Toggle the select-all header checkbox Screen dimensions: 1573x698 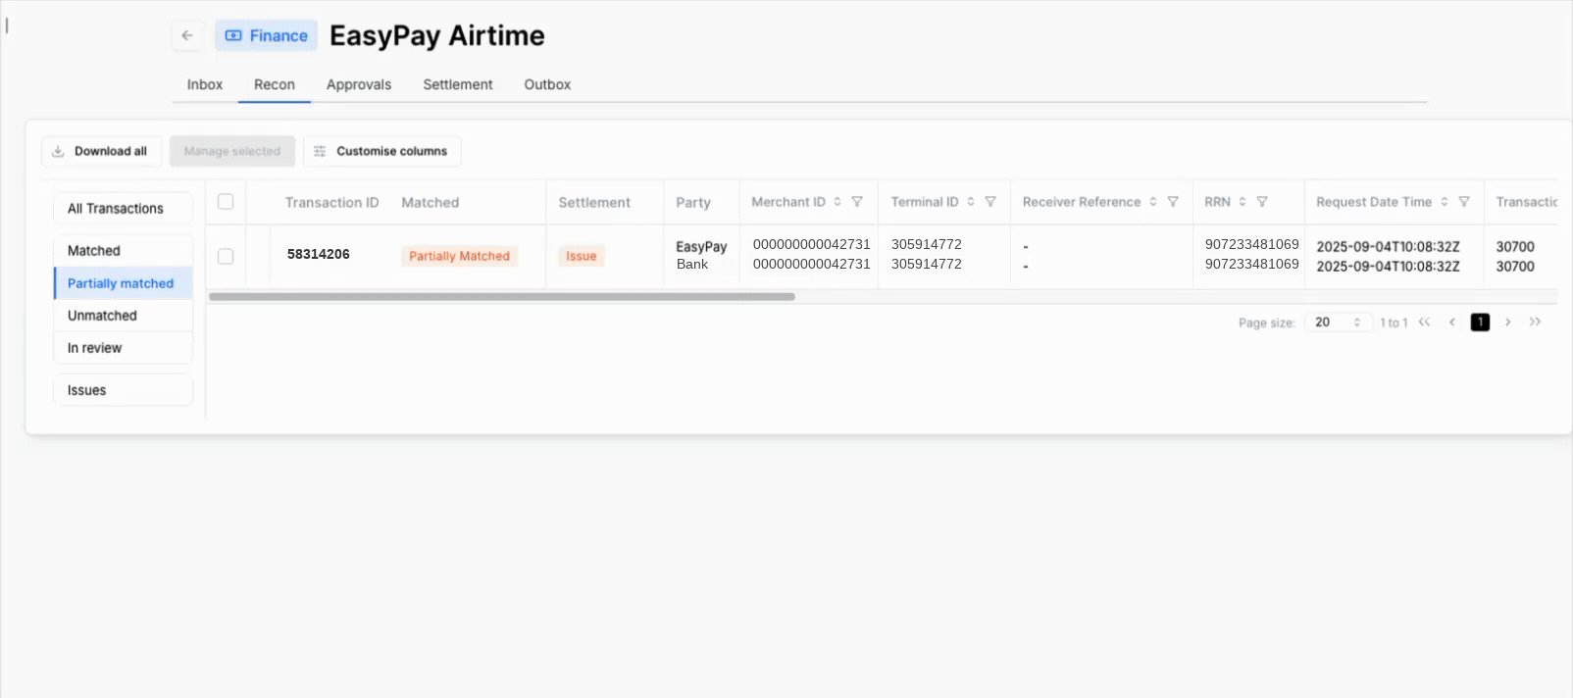click(x=226, y=202)
